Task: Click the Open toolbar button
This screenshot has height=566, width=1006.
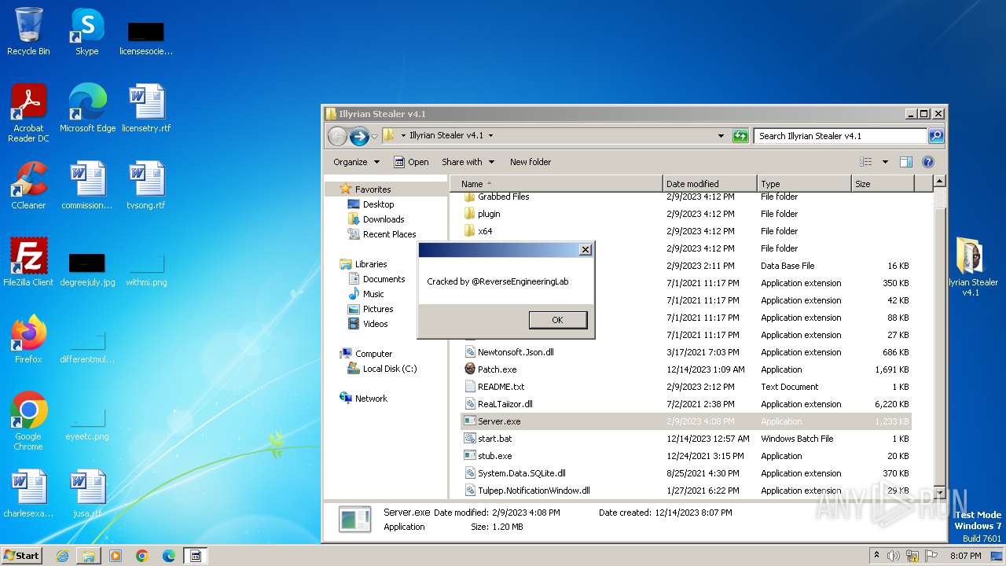Action: [411, 162]
